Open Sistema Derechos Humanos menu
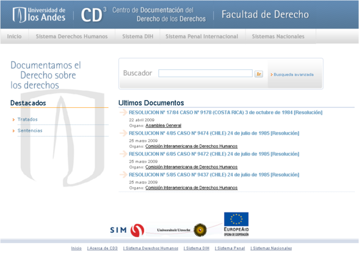 pos(71,37)
